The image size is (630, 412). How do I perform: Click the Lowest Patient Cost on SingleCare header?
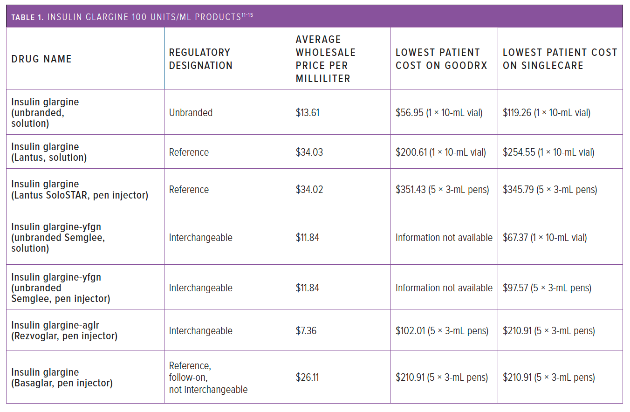[x=560, y=59]
